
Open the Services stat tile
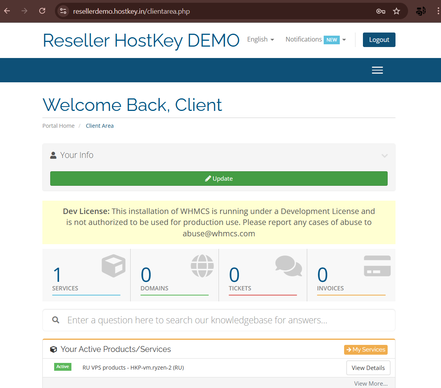tap(86, 275)
